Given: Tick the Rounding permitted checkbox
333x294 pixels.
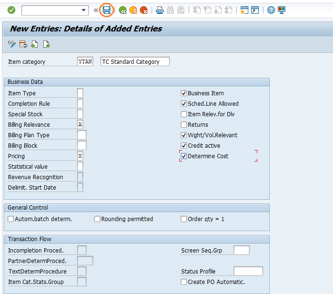Looking at the screenshot, I should coord(97,219).
